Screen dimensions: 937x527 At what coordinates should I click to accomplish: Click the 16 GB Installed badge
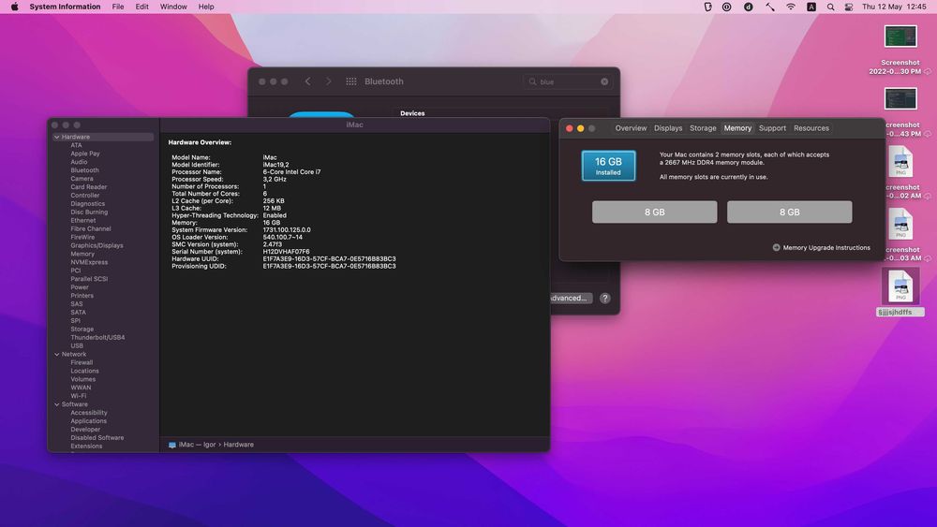(608, 166)
